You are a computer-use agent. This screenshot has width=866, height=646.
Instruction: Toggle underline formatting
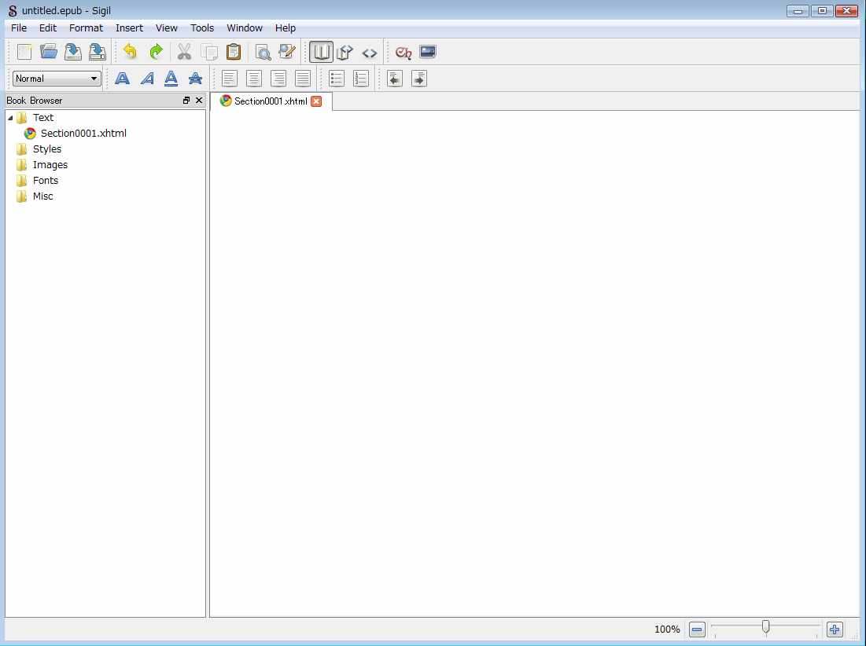(171, 79)
